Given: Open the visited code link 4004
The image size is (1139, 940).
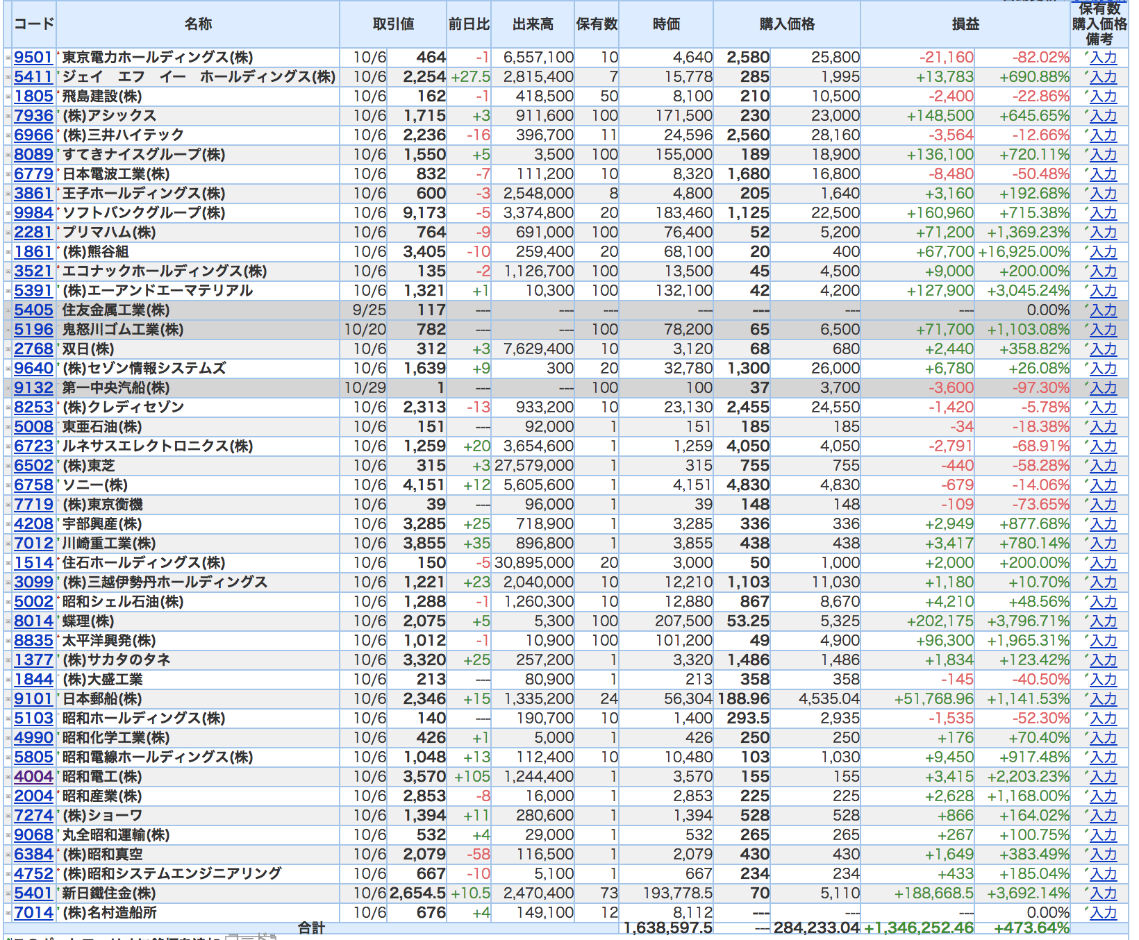Looking at the screenshot, I should 33,777.
